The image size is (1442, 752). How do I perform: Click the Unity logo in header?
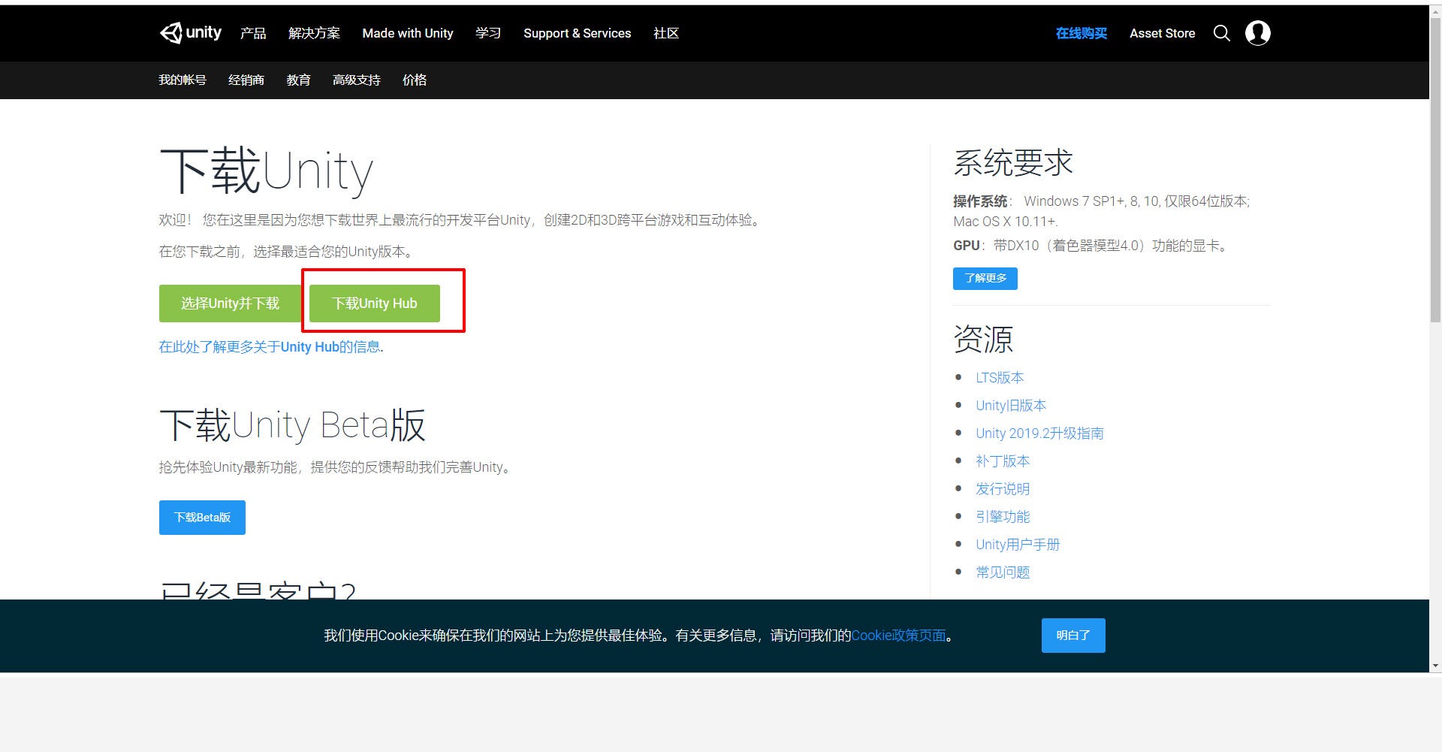(x=191, y=33)
